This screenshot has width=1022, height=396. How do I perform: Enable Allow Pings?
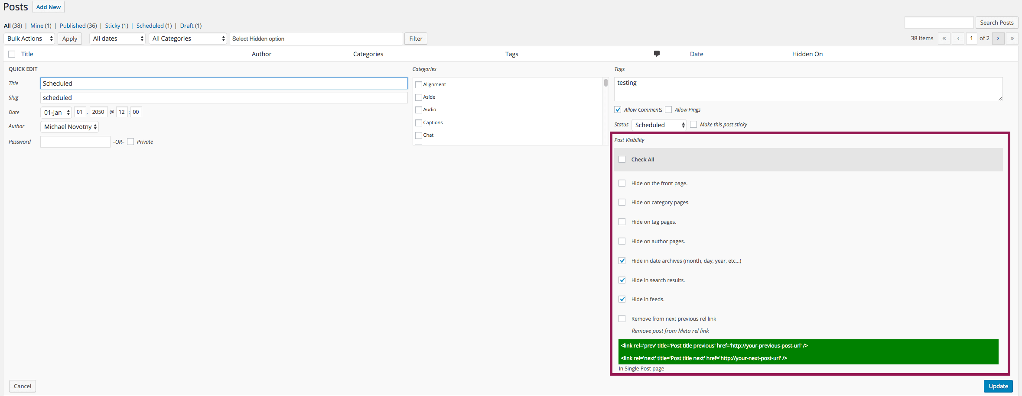coord(668,109)
